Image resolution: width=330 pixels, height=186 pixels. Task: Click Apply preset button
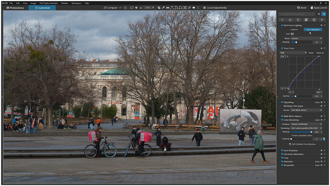(x=319, y=8)
